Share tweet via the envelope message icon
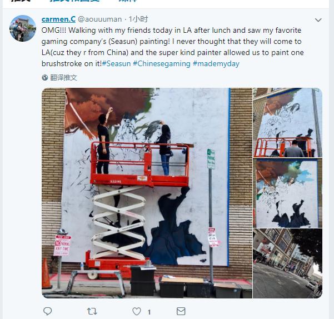The width and height of the screenshot is (334, 319). 181,311
